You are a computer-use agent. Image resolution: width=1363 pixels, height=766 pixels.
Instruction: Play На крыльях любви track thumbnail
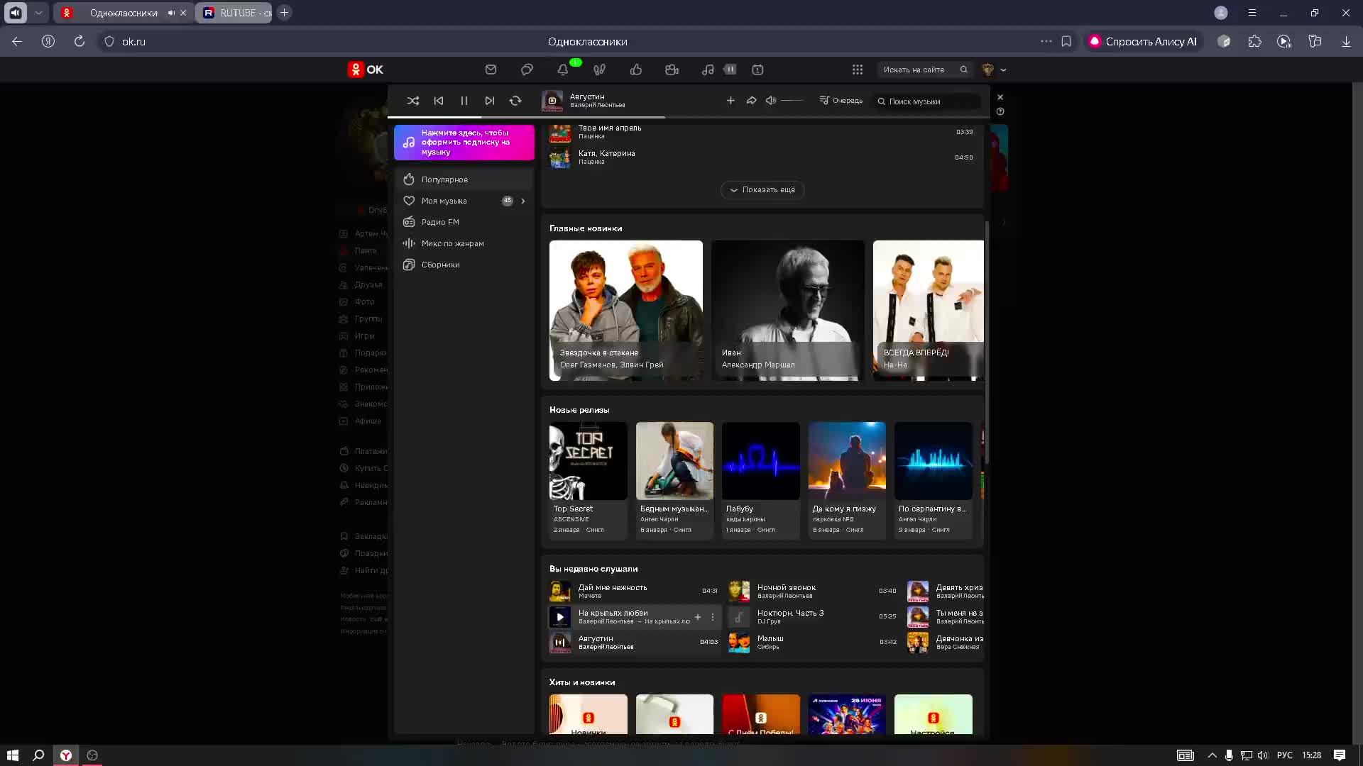(x=560, y=617)
